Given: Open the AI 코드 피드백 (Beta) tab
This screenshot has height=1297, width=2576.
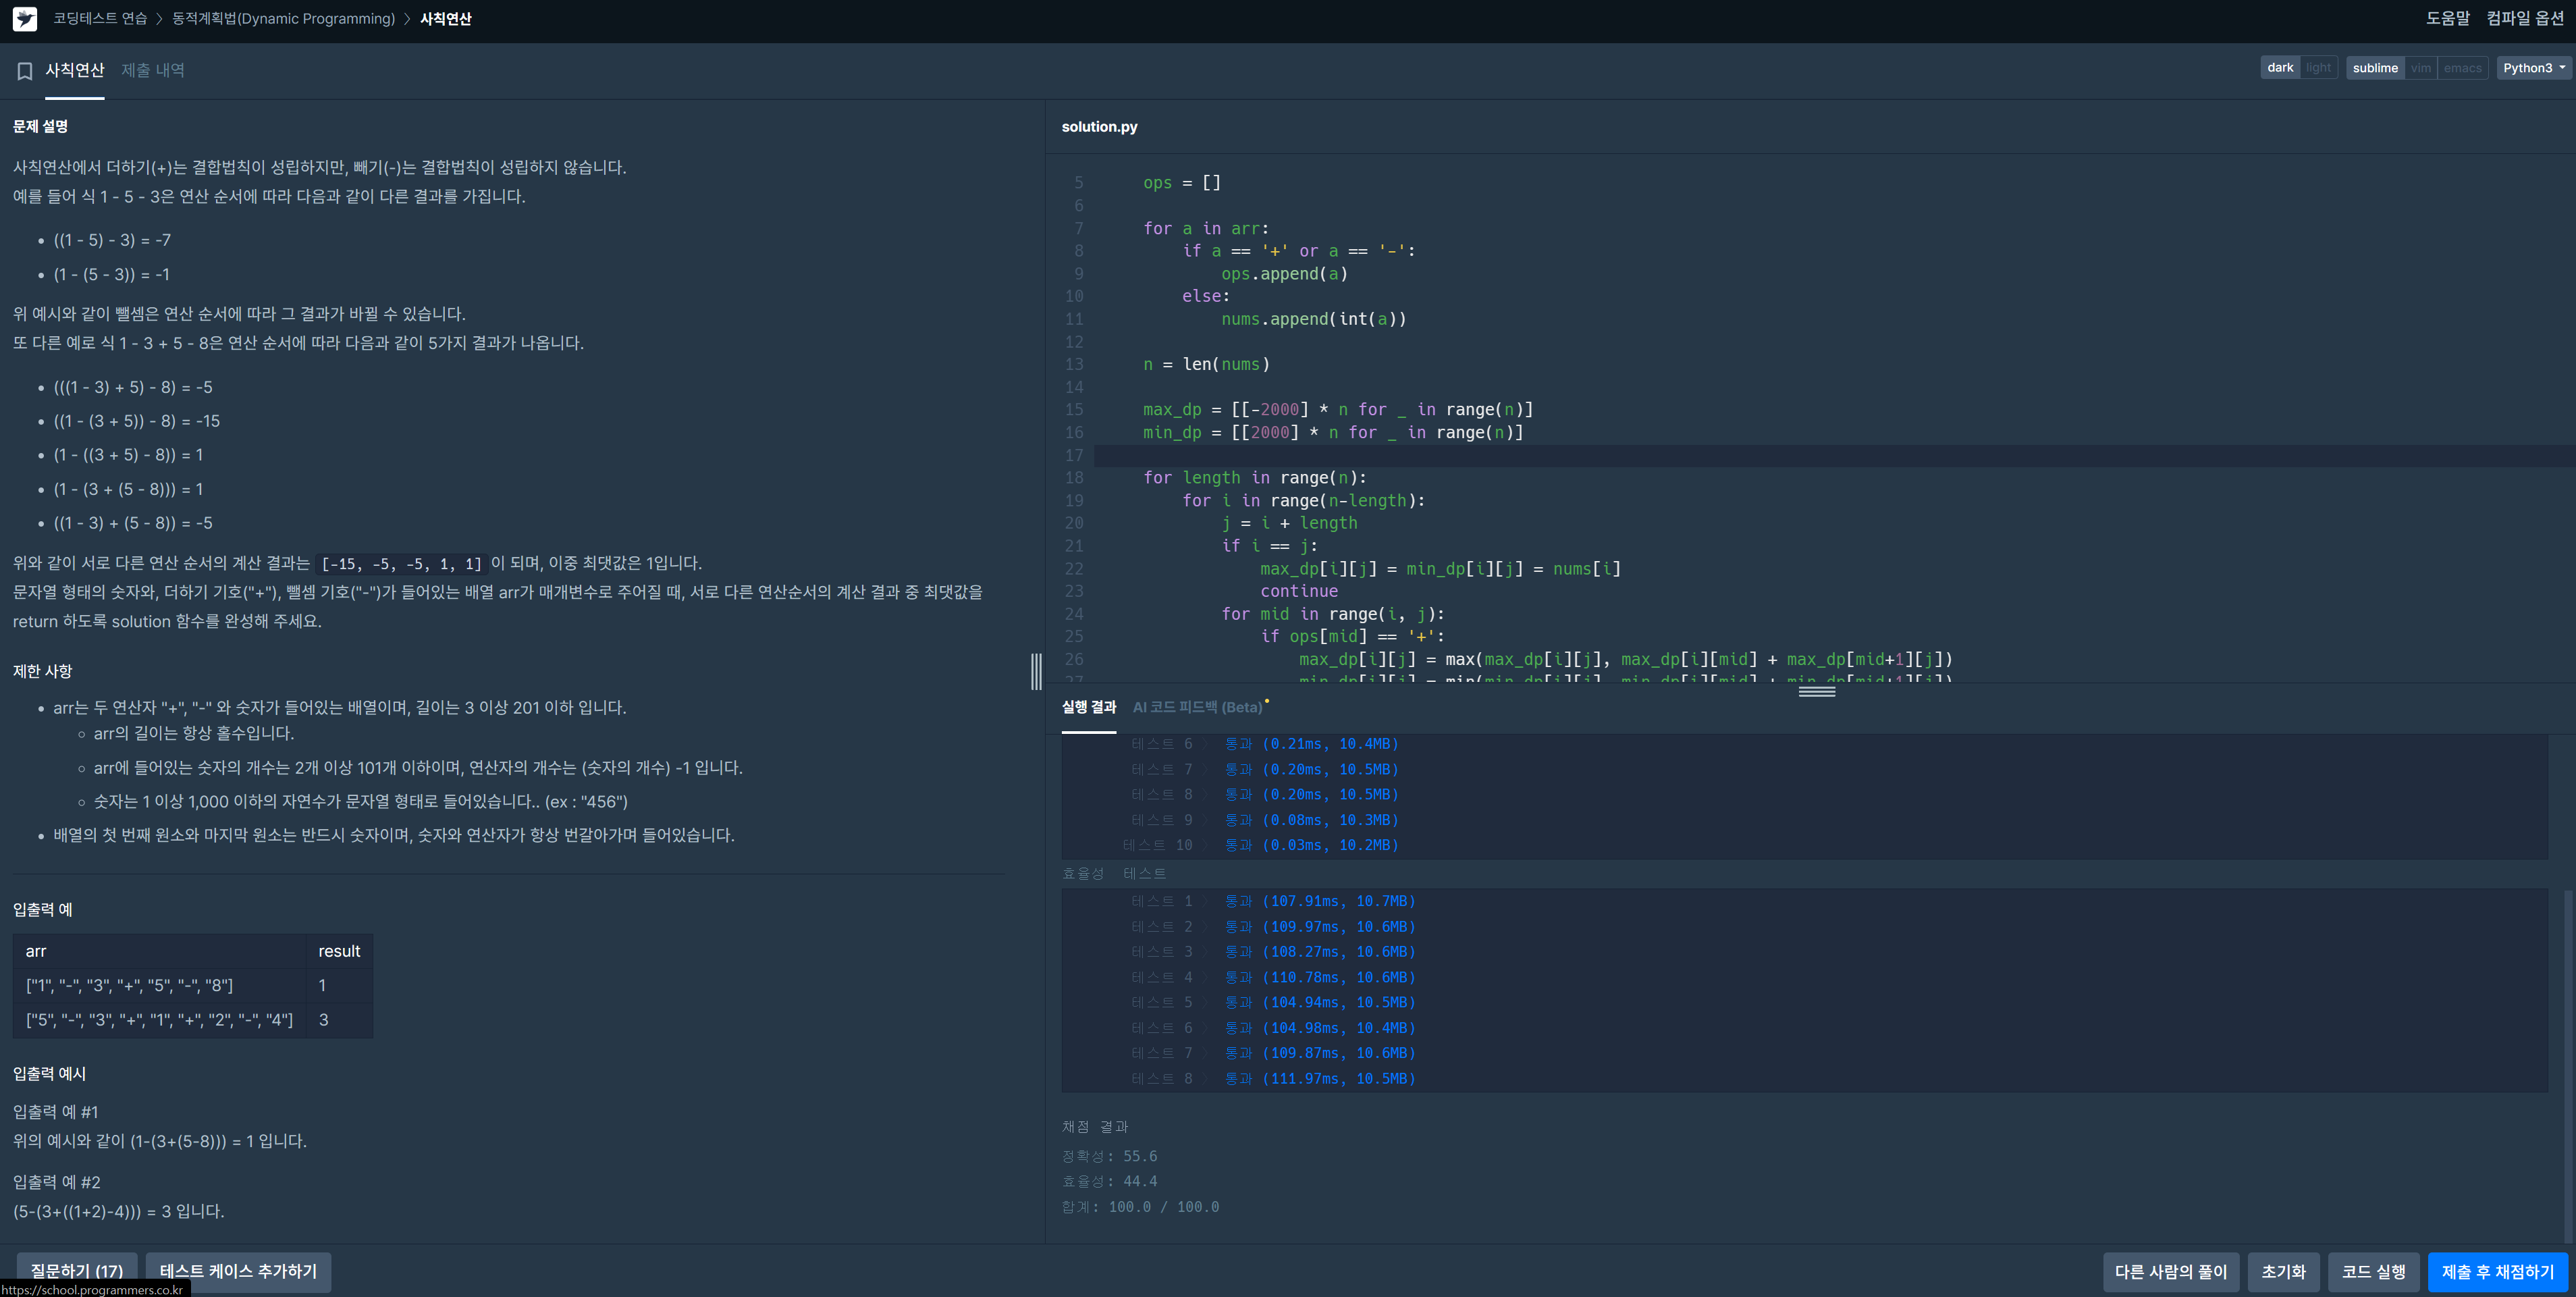Looking at the screenshot, I should point(1197,707).
